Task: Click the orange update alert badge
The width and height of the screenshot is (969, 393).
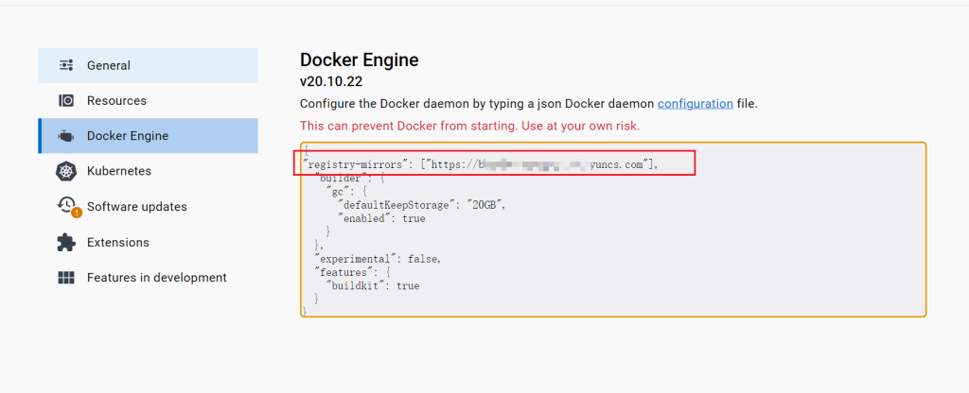Action: click(77, 213)
